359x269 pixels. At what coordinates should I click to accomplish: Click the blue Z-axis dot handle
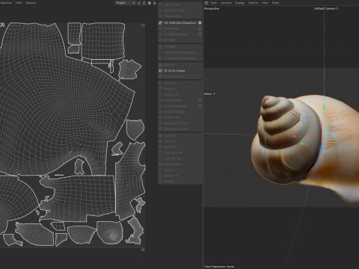click(321, 149)
